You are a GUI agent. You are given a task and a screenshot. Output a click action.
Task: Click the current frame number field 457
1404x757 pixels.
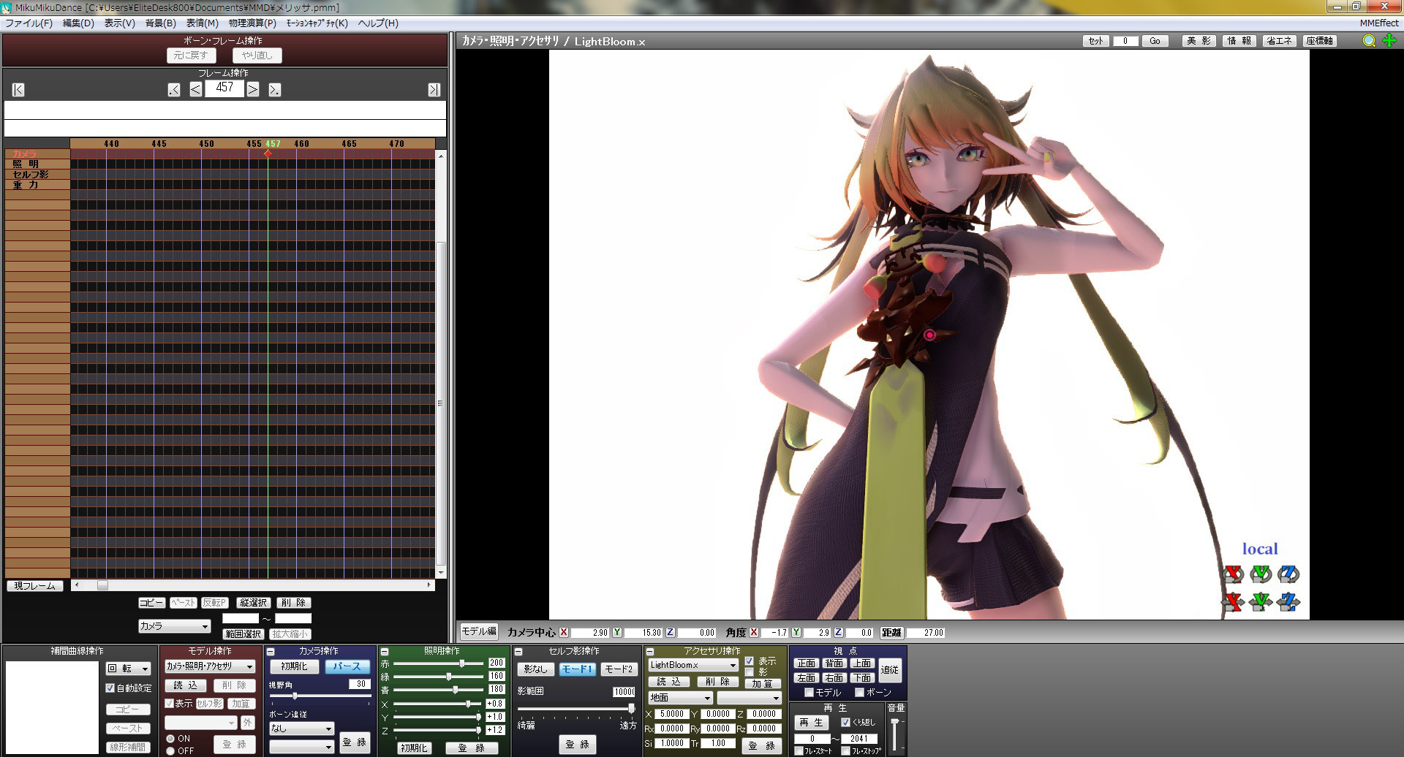(224, 88)
